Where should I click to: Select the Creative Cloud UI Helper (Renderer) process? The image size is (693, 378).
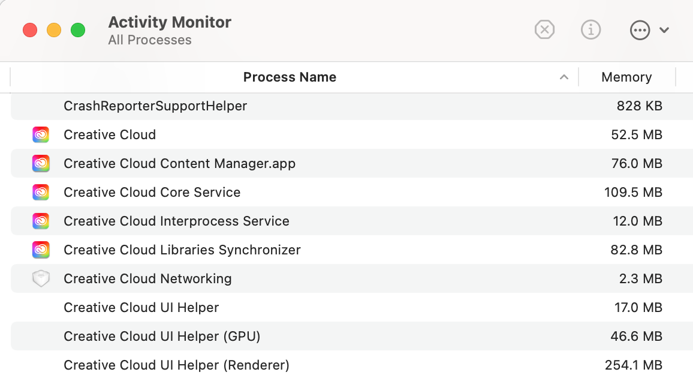(176, 365)
